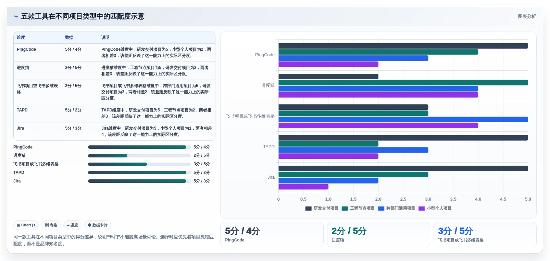The width and height of the screenshot is (550, 261).
Task: Click PingCode description text in 说明 column
Action: 157,52
